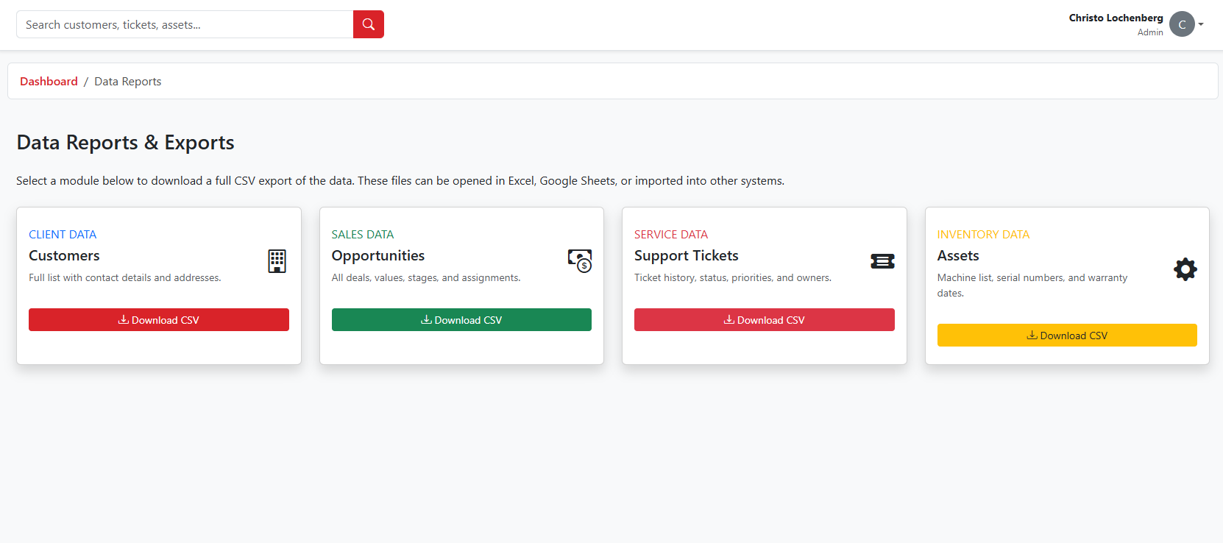Expand the user menu dropdown caret
The height and width of the screenshot is (543, 1223).
[1201, 24]
